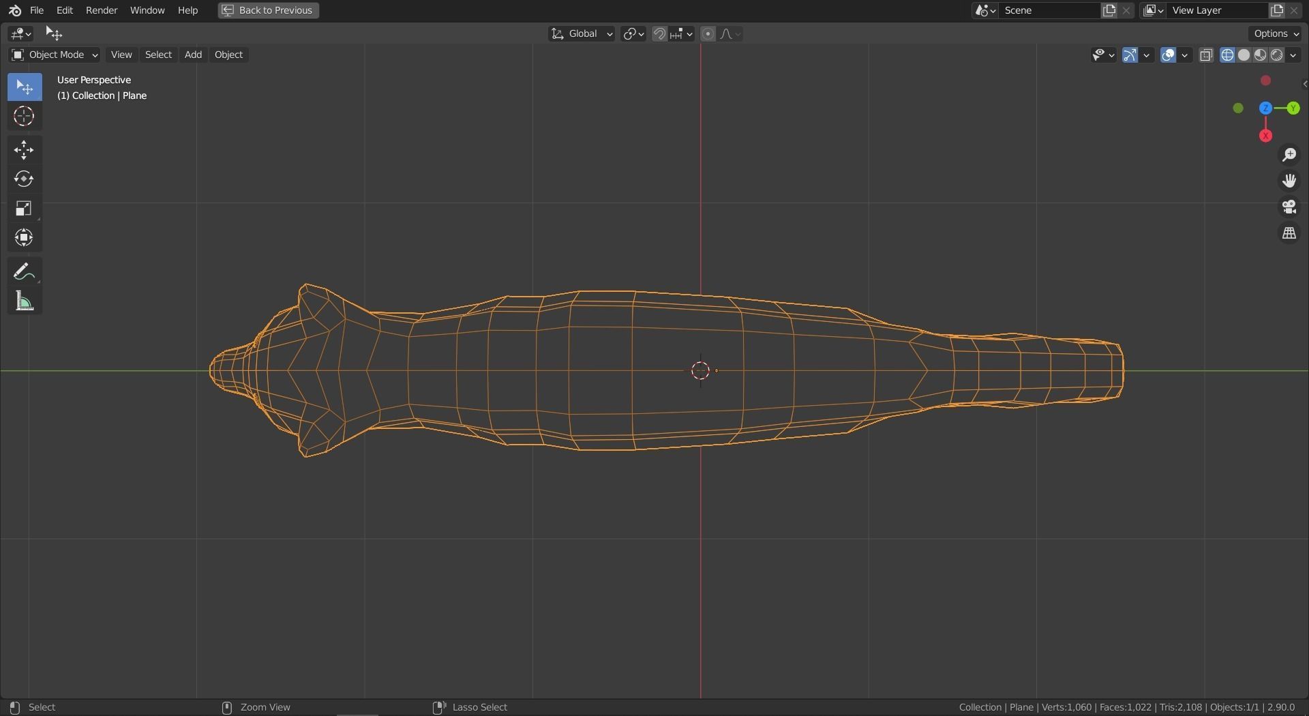
Task: Expand the sidebar with the small arrow
Action: point(1304,84)
